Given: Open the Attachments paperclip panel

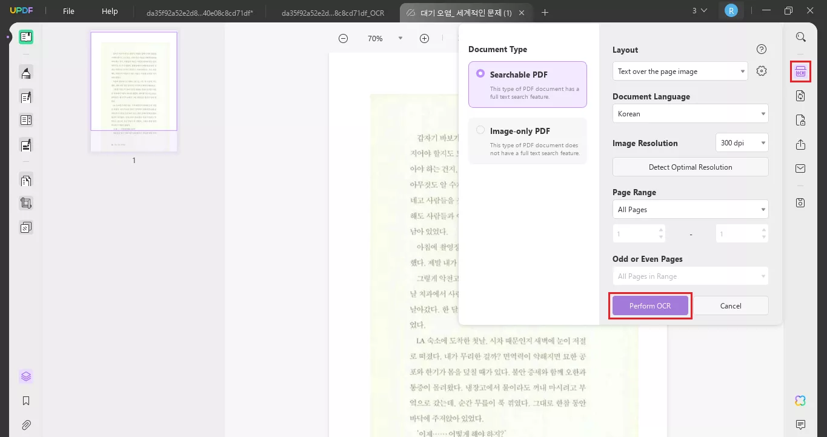Looking at the screenshot, I should click(x=25, y=424).
